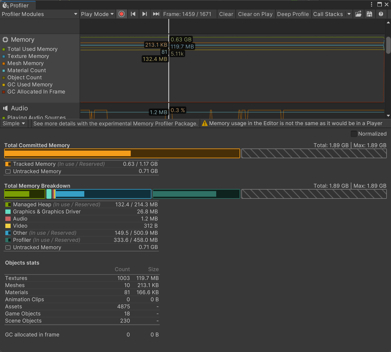This screenshot has width=391, height=352.
Task: Click the yellow Video legend swatch
Action: pos(8,226)
